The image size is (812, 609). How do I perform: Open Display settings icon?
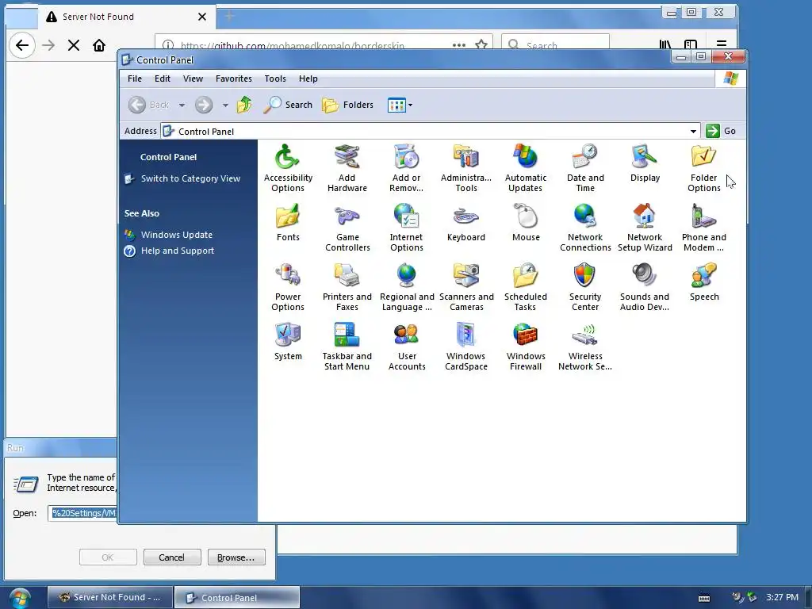tap(645, 163)
